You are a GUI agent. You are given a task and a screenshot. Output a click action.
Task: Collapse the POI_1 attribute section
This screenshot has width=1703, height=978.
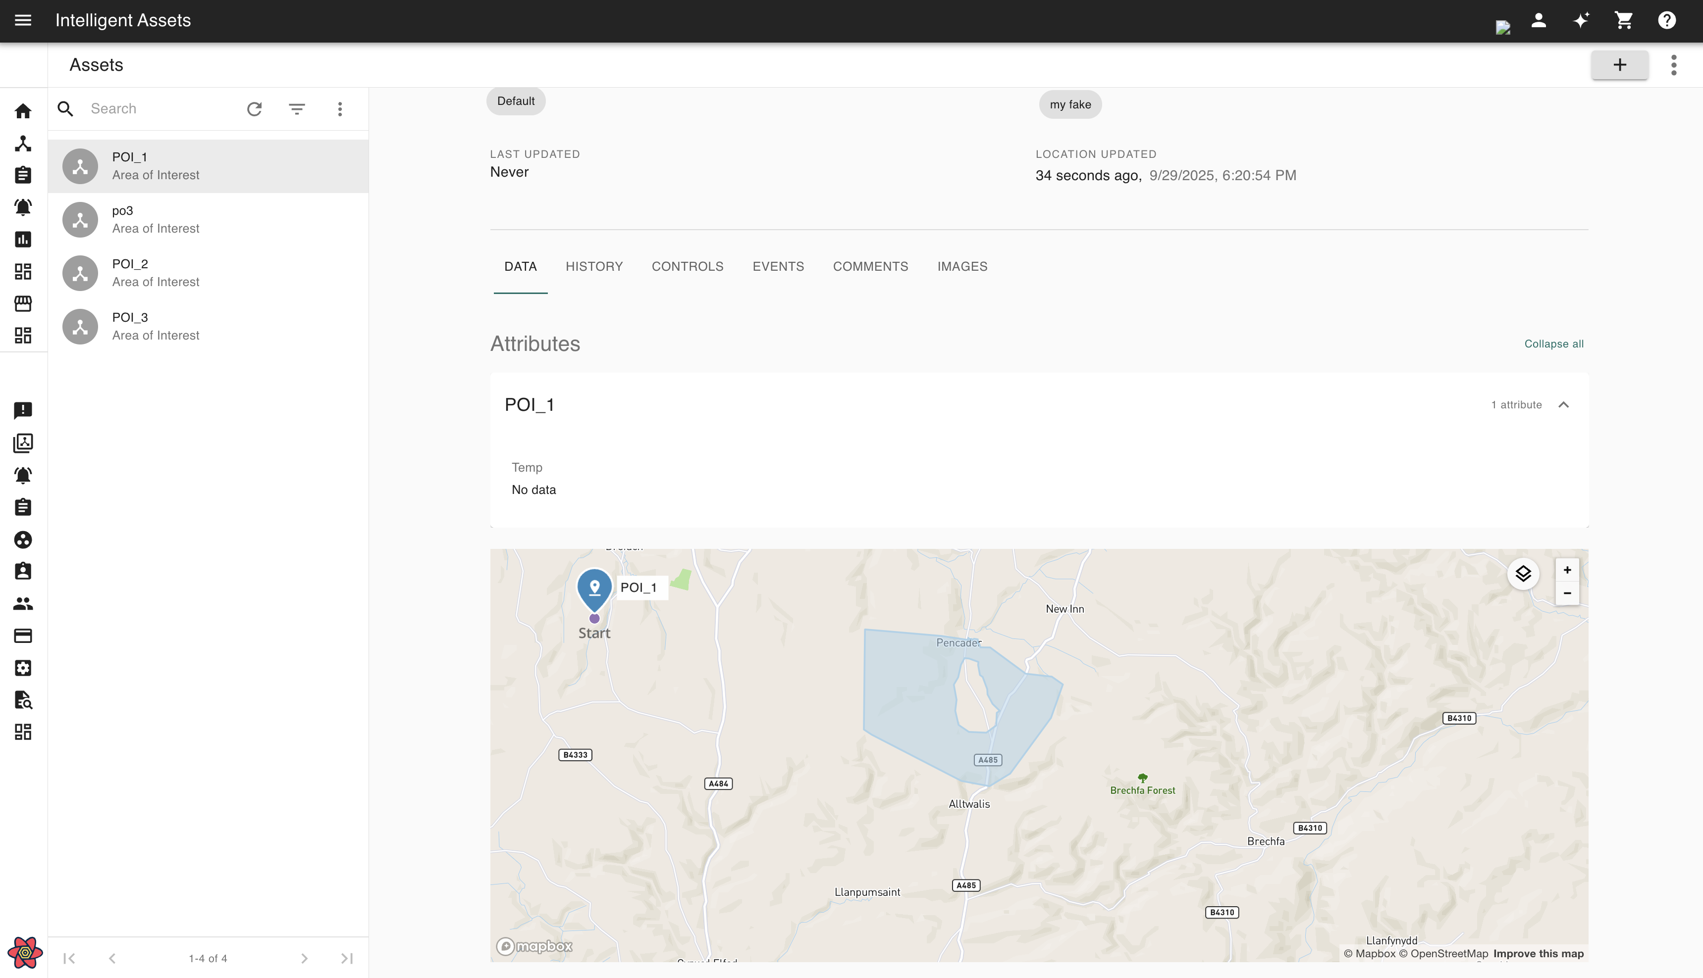tap(1563, 404)
